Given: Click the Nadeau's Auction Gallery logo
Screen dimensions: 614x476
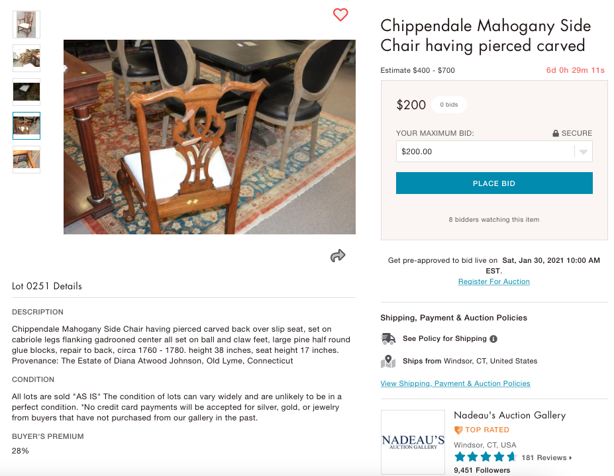Looking at the screenshot, I should [x=413, y=442].
